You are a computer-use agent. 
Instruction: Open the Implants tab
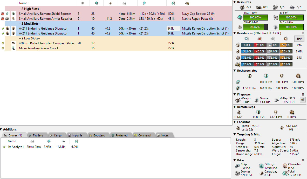click(75, 135)
